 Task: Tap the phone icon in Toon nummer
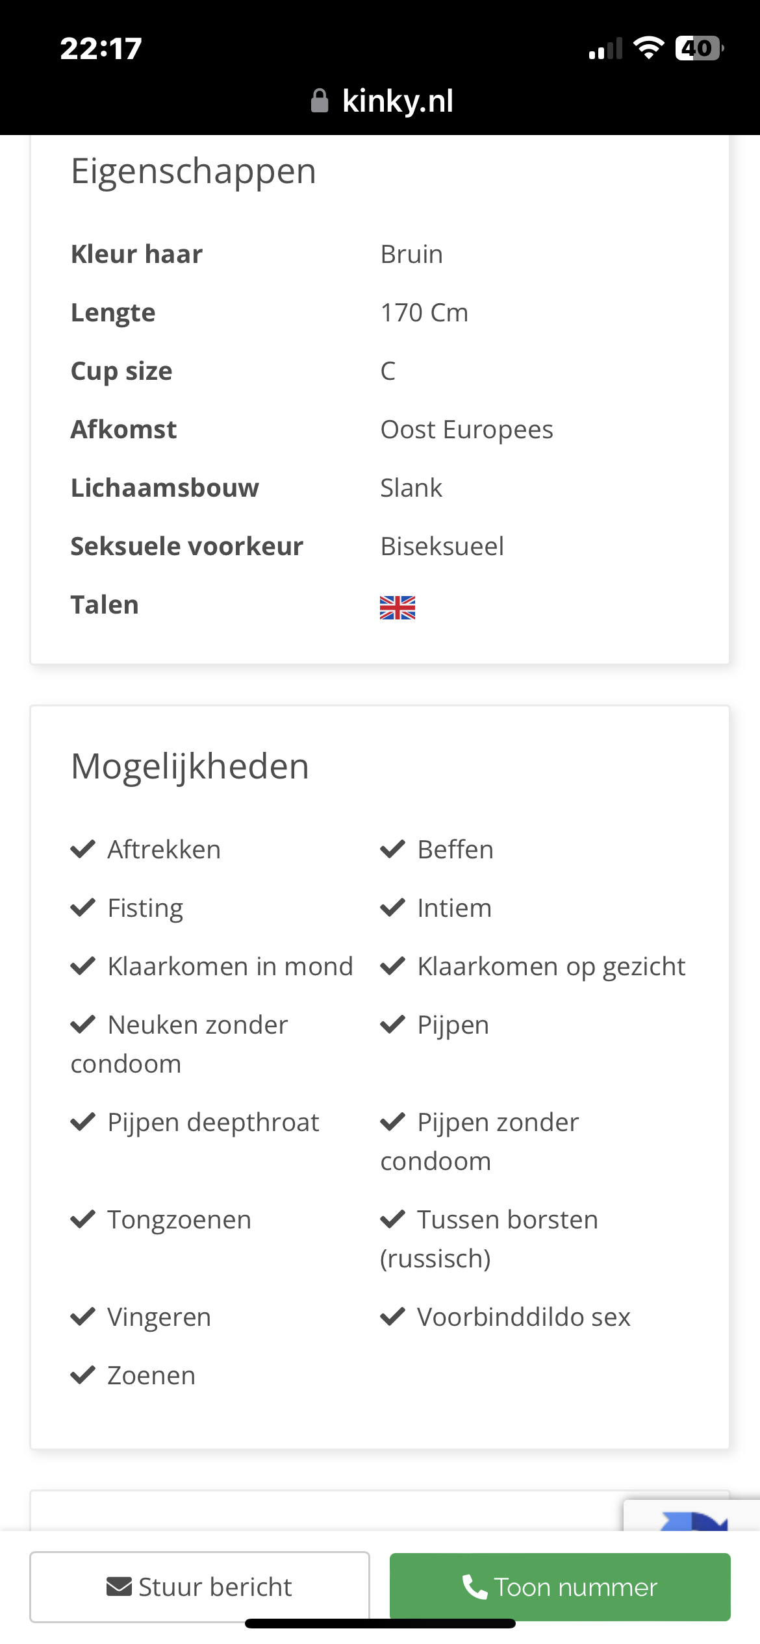tap(475, 1587)
